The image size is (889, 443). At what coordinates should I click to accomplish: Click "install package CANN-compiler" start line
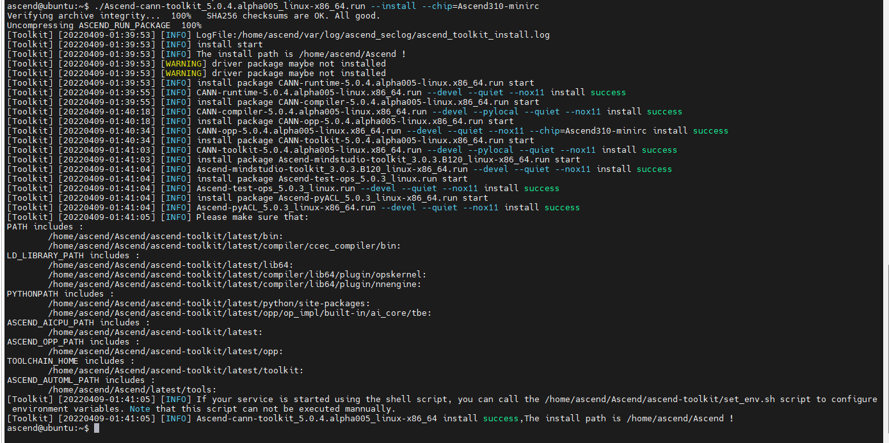pyautogui.click(x=367, y=102)
